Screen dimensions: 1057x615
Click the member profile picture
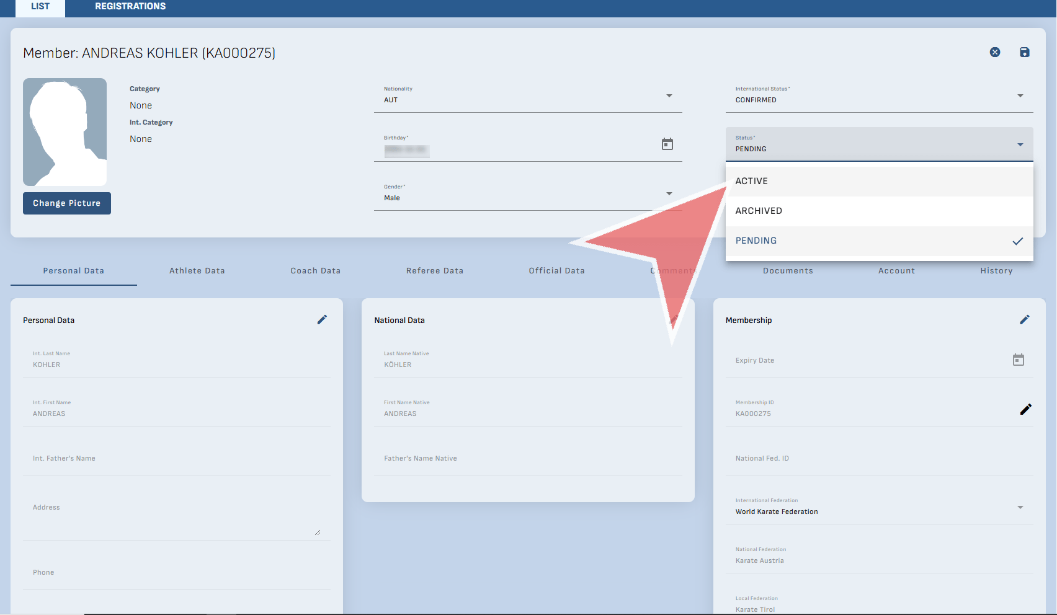(x=65, y=132)
